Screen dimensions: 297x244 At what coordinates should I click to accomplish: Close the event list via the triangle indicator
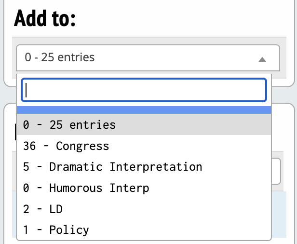[x=262, y=59]
